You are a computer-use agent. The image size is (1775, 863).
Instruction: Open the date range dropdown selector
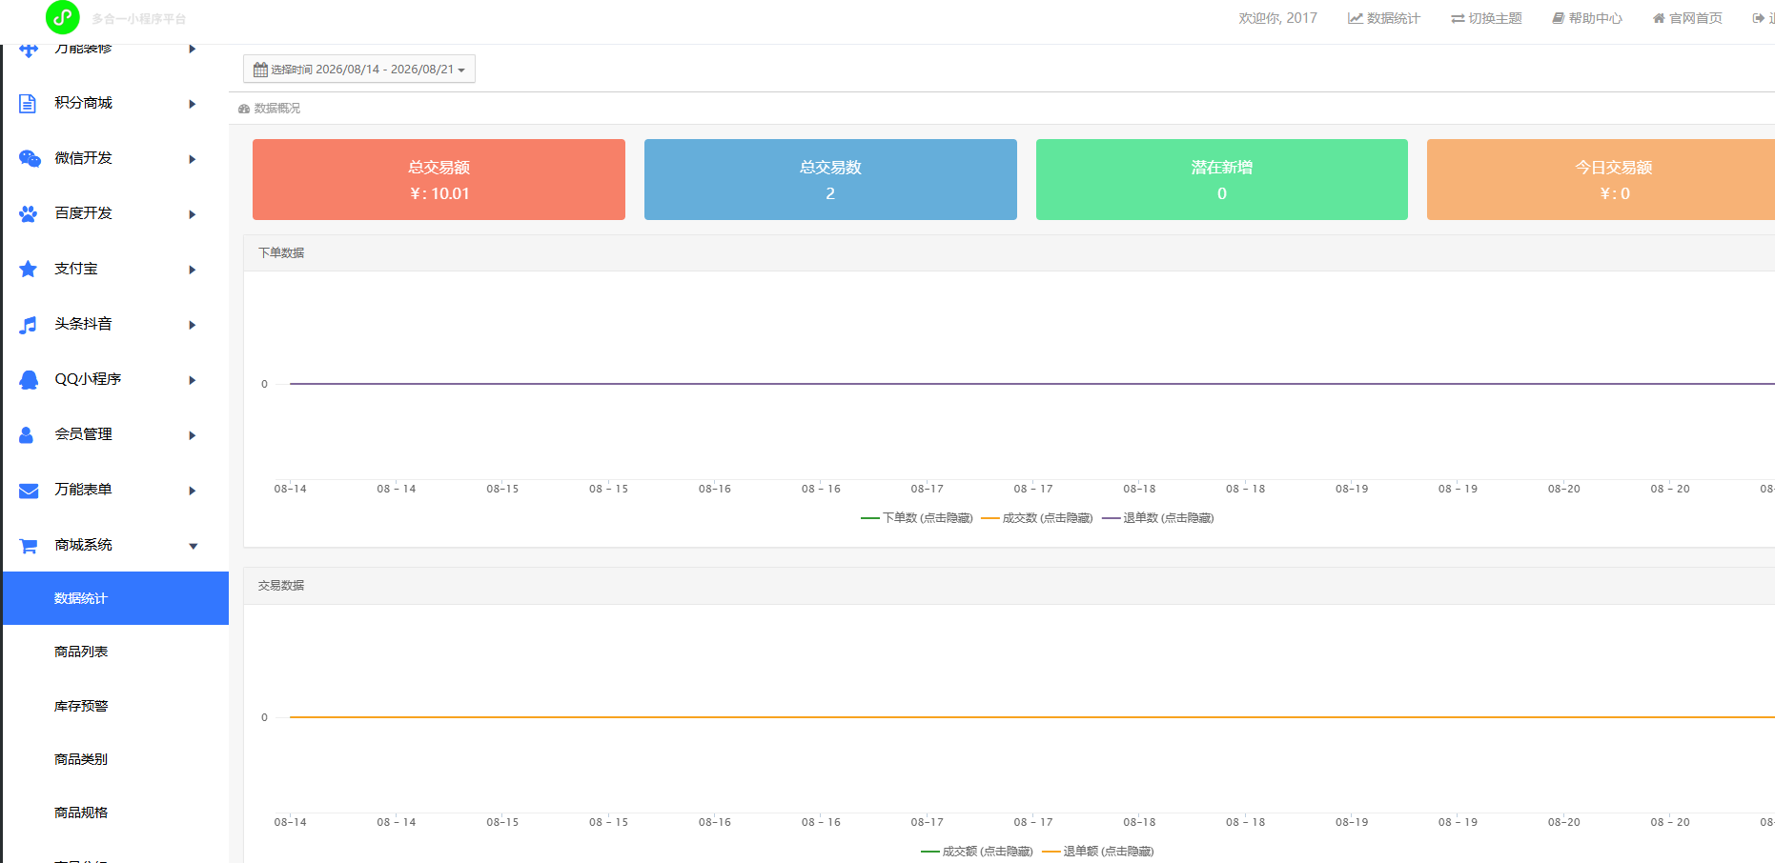[x=359, y=69]
